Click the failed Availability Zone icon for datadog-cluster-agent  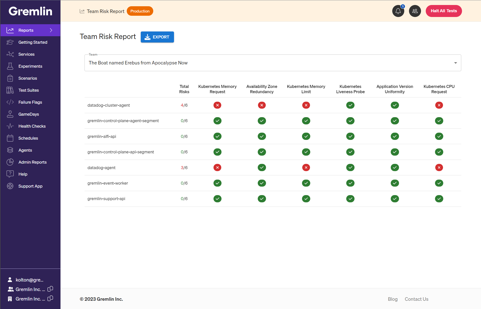(x=262, y=105)
